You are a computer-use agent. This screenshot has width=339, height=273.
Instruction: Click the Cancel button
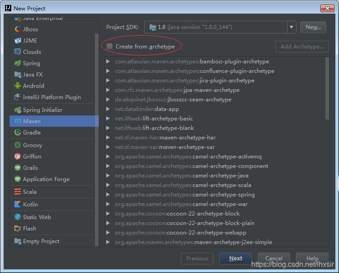274,258
